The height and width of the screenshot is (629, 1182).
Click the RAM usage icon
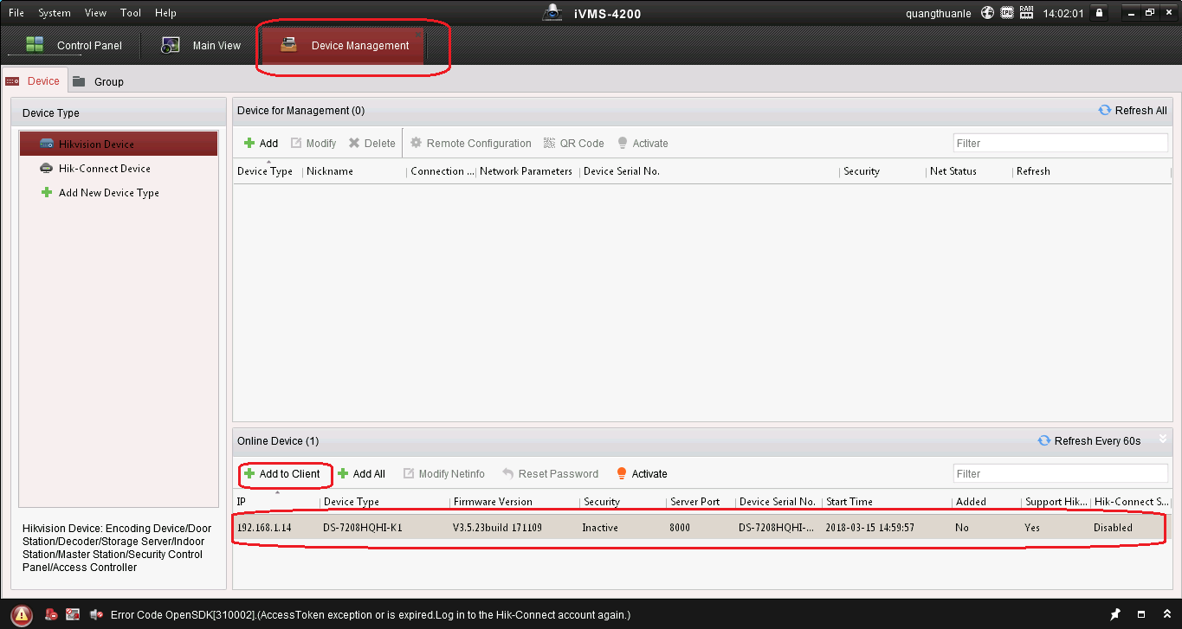[1027, 13]
